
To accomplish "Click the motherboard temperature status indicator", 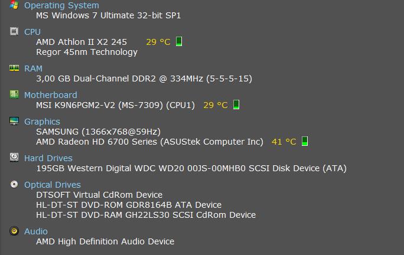I will tap(236, 104).
